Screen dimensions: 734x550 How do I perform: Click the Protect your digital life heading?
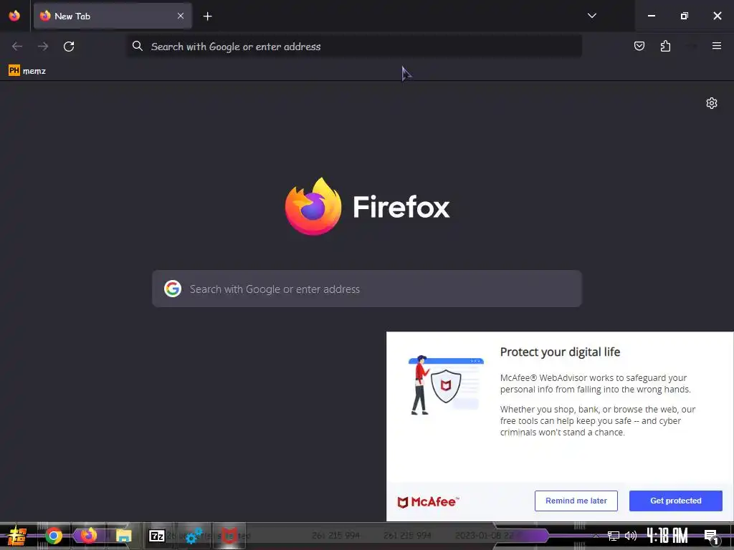560,352
